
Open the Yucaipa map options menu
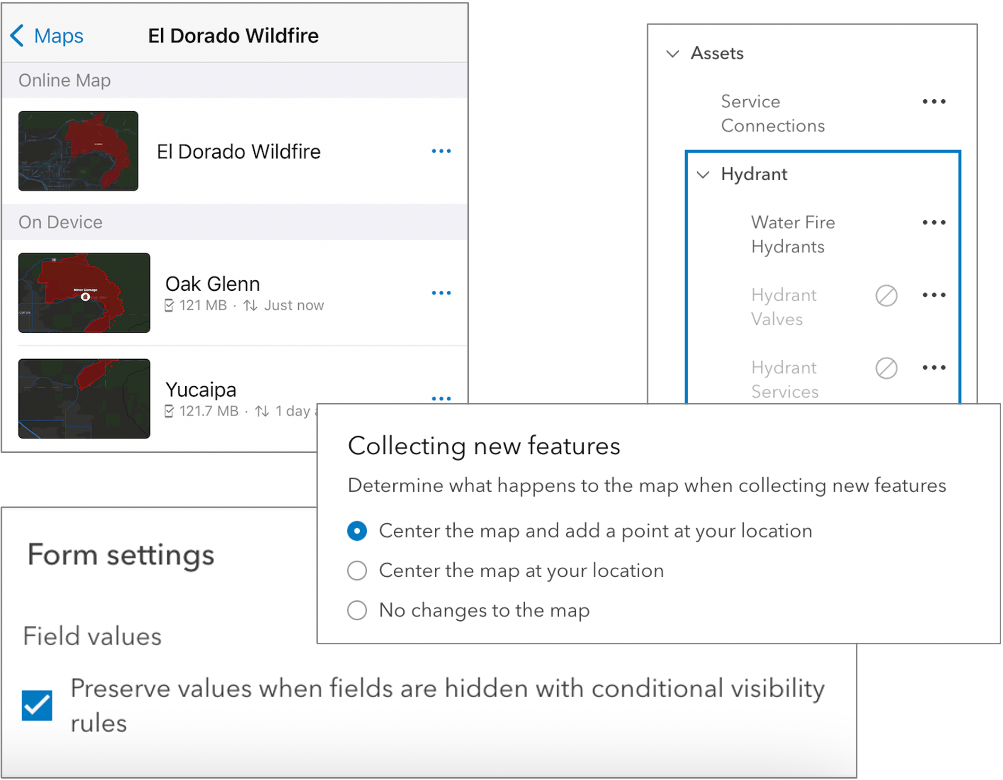(441, 399)
